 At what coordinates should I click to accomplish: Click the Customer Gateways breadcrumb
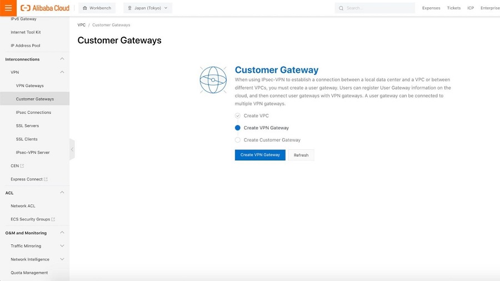[111, 25]
